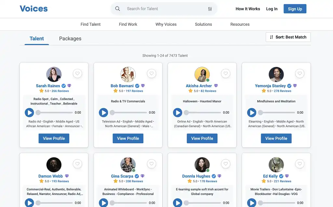333x207 pixels.
Task: Click the Sign Up button
Action: 295,9
